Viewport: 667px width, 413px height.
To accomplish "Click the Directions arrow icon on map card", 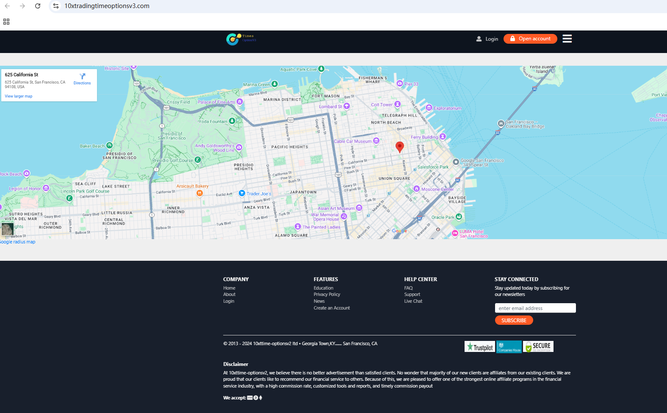I will coord(82,76).
